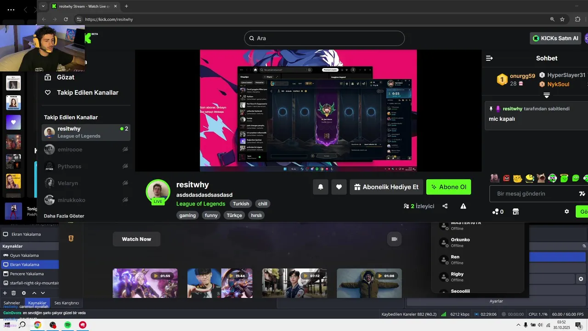Select Pythorss offline channel

[x=86, y=166]
